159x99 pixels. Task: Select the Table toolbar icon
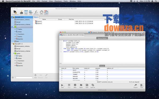point(26,13)
